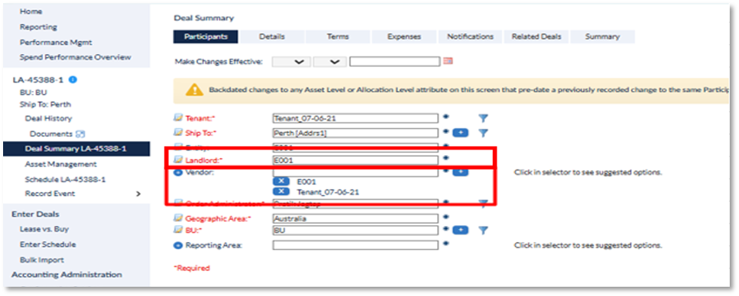Click the Accounting Administration section heading
Image resolution: width=739 pixels, height=296 pixels.
pyautogui.click(x=66, y=275)
